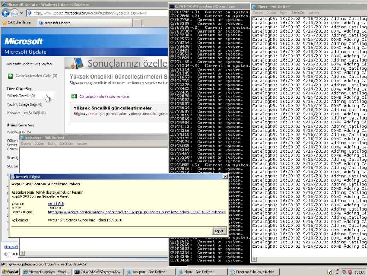Open Dosya menu in setuperr Notepad

26,144
